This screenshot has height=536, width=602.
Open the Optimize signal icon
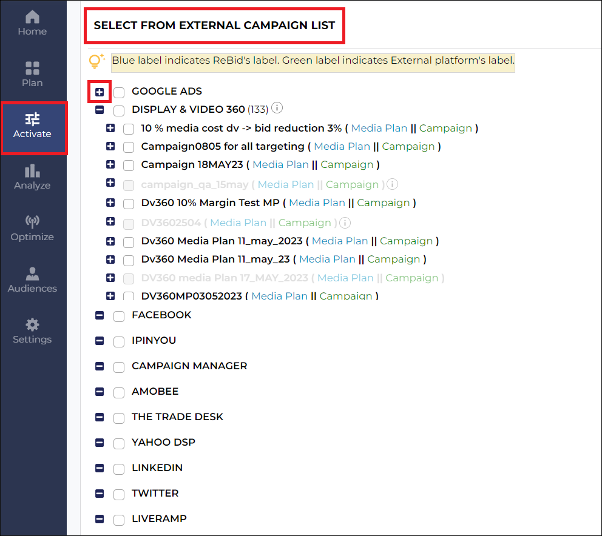pyautogui.click(x=32, y=221)
